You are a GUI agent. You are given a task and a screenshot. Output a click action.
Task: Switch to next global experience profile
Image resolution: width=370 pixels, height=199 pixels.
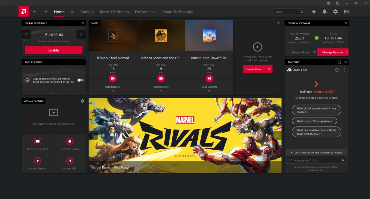coord(81,34)
